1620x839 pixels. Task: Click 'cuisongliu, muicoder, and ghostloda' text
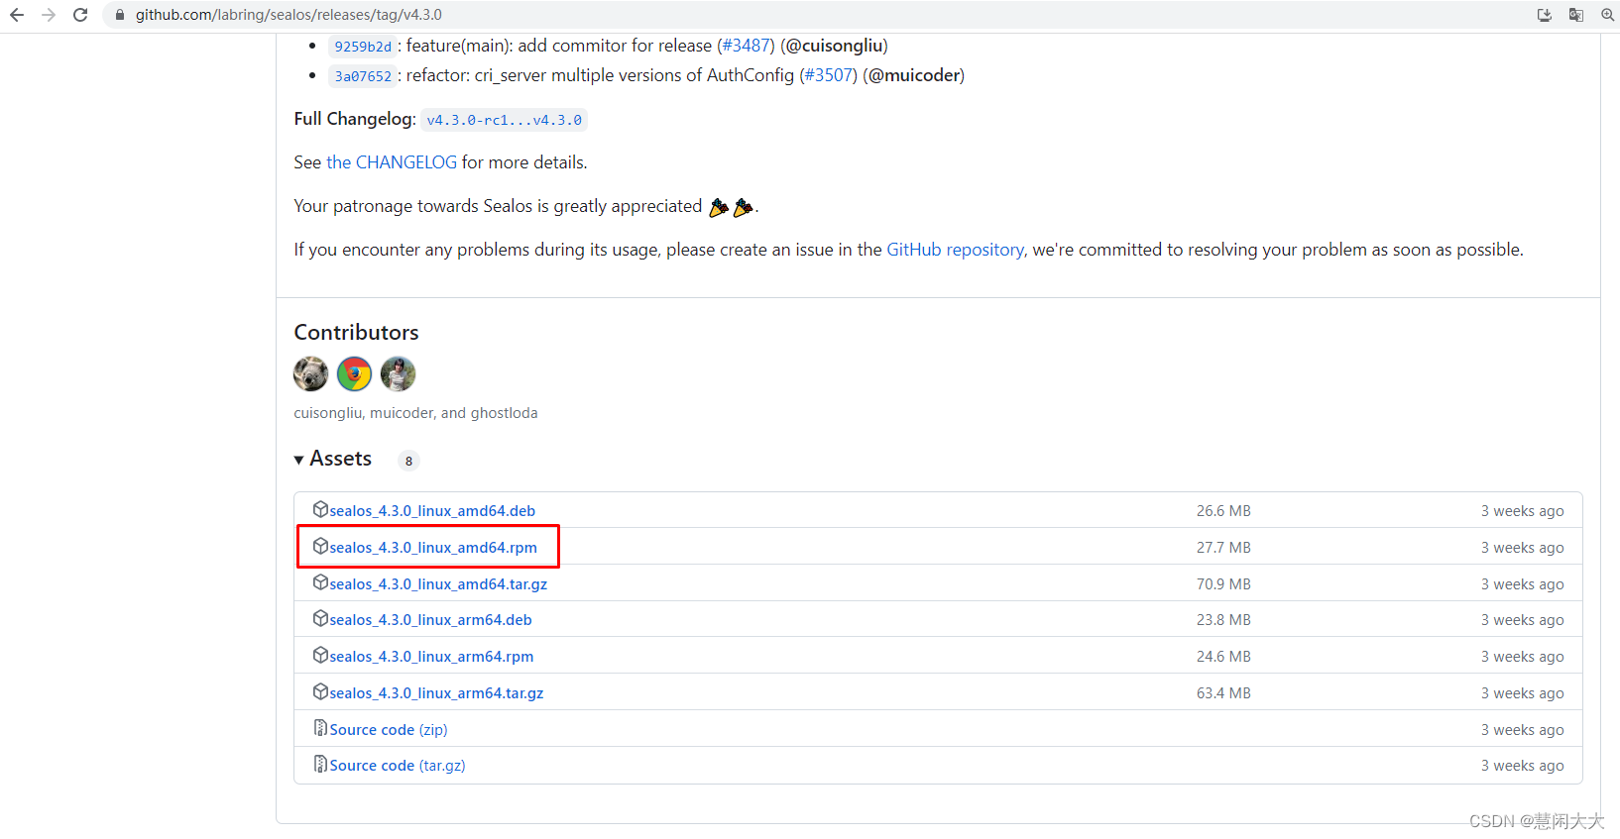coord(415,413)
